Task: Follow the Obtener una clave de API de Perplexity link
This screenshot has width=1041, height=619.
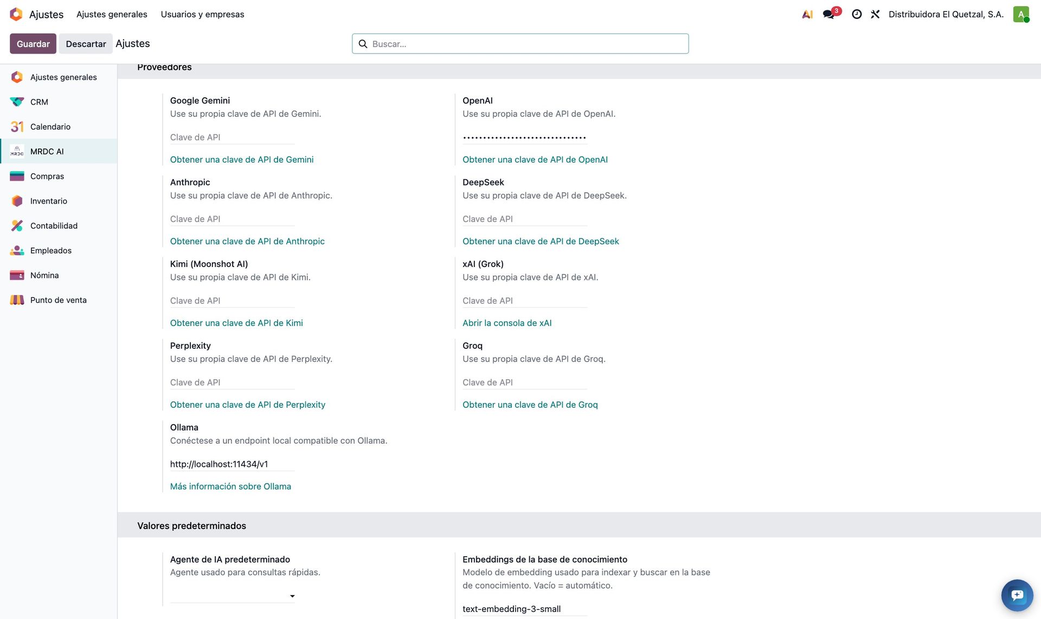Action: (248, 405)
